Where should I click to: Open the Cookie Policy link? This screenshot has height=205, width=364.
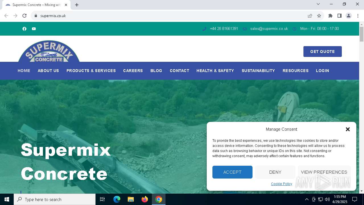tap(282, 184)
